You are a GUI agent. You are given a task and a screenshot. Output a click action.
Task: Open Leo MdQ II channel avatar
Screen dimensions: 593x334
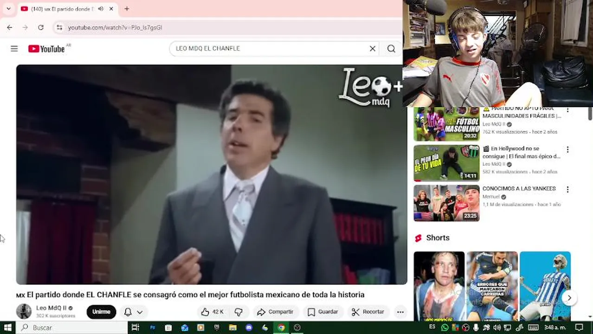point(24,311)
